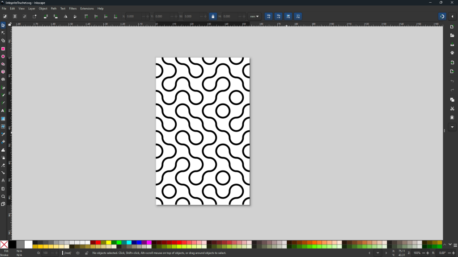Select the Rectangle tool
This screenshot has height=257, width=458.
[3, 49]
